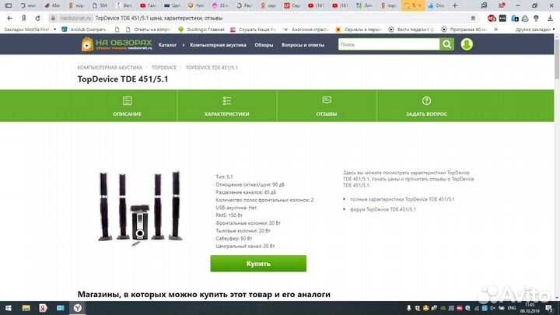Open the browser downloads arrow icon
The image size is (560, 315).
pyautogui.click(x=550, y=18)
